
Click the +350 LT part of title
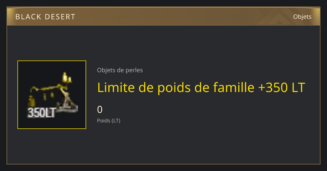coord(281,87)
